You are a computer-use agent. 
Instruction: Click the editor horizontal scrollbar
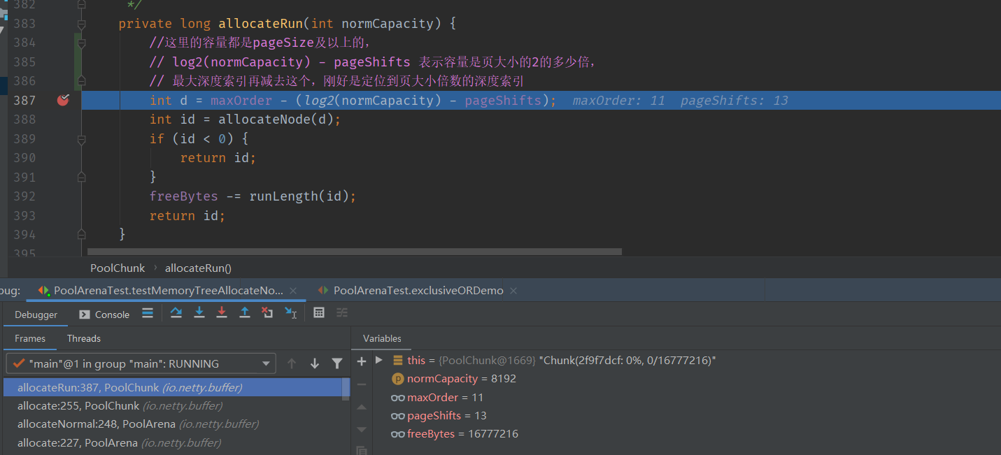(355, 251)
